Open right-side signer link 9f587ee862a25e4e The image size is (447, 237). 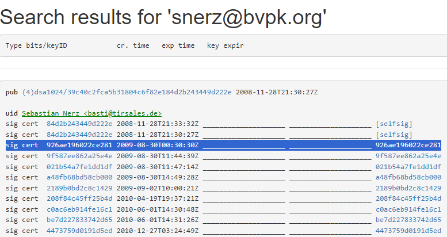tap(408, 156)
